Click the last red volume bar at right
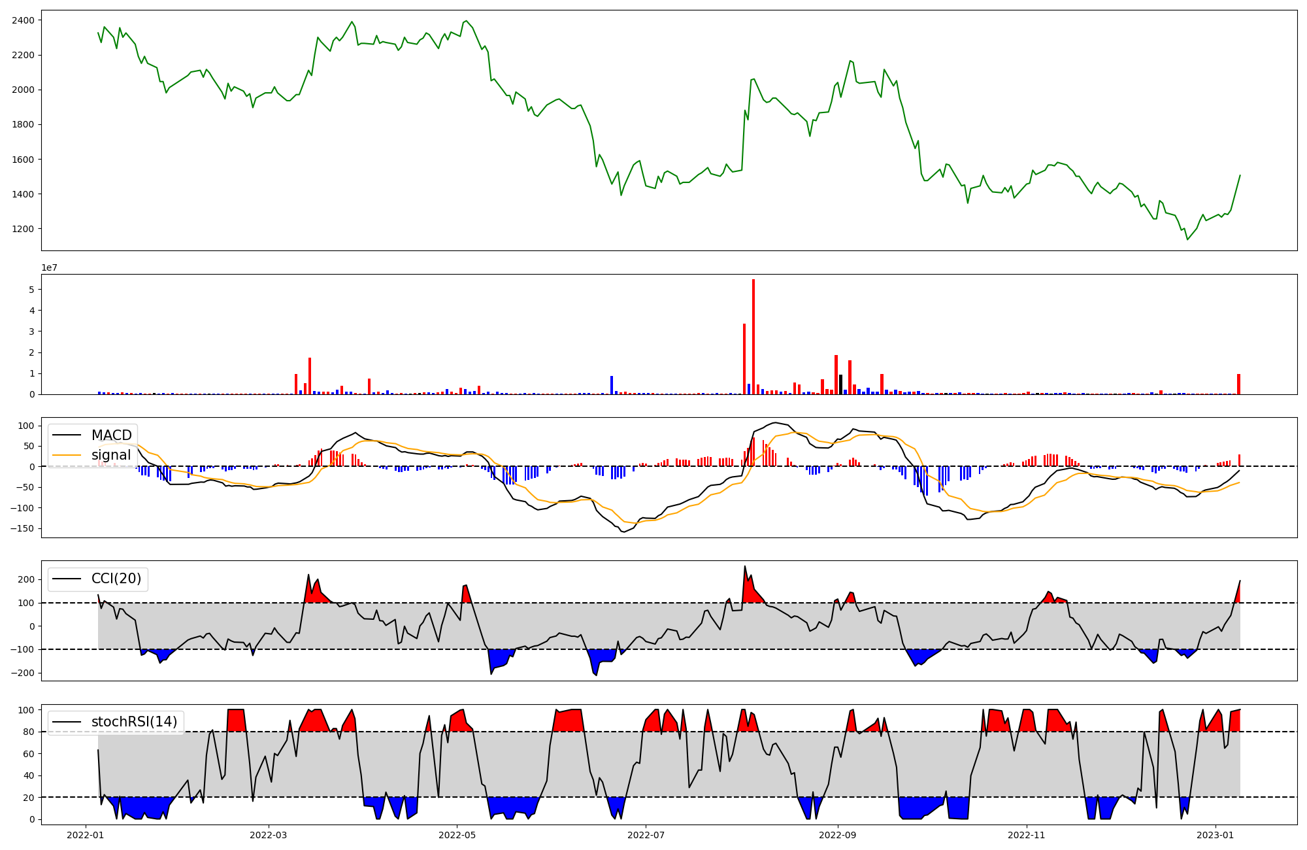Image resolution: width=1307 pixels, height=850 pixels. (x=1238, y=384)
